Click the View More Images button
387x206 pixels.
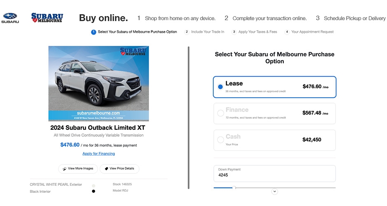tap(78, 169)
